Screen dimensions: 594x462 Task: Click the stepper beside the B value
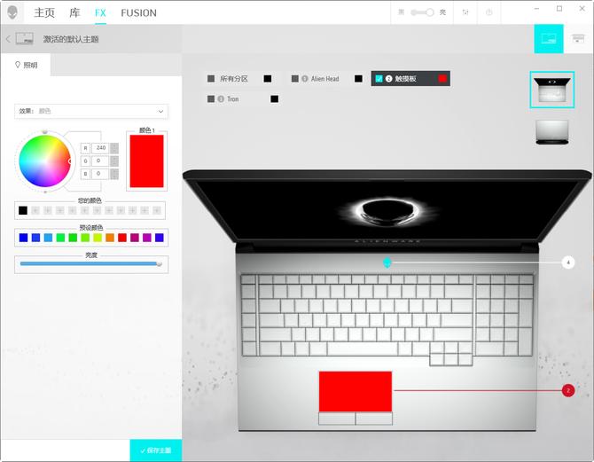tap(114, 174)
